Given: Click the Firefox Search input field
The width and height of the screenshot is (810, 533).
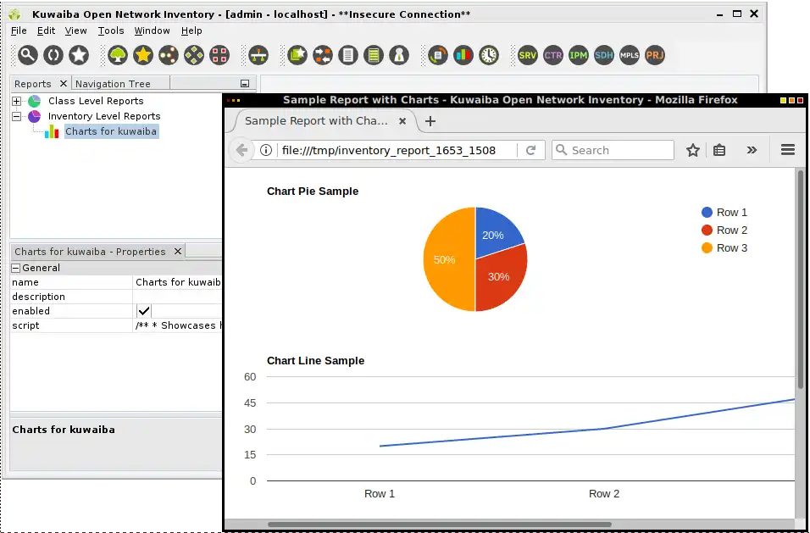Looking at the screenshot, I should pos(613,150).
